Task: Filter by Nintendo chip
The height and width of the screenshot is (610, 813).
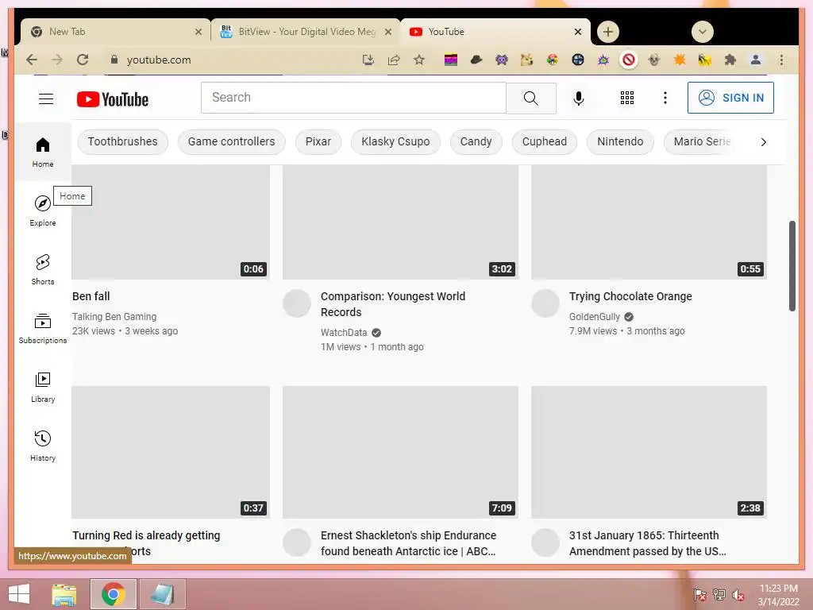Action: [620, 141]
